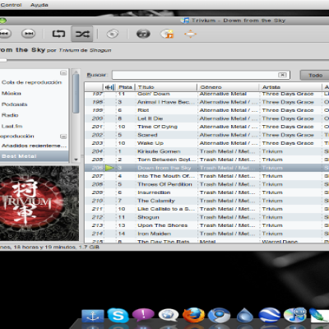Skip to the previous track
This screenshot has width=329, height=329.
tap(5, 34)
